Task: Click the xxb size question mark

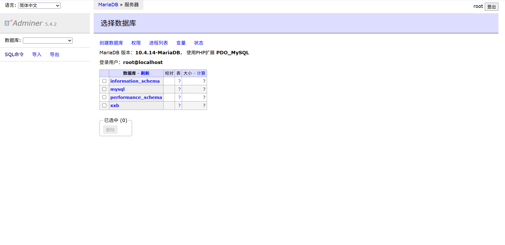Action: 204,105
